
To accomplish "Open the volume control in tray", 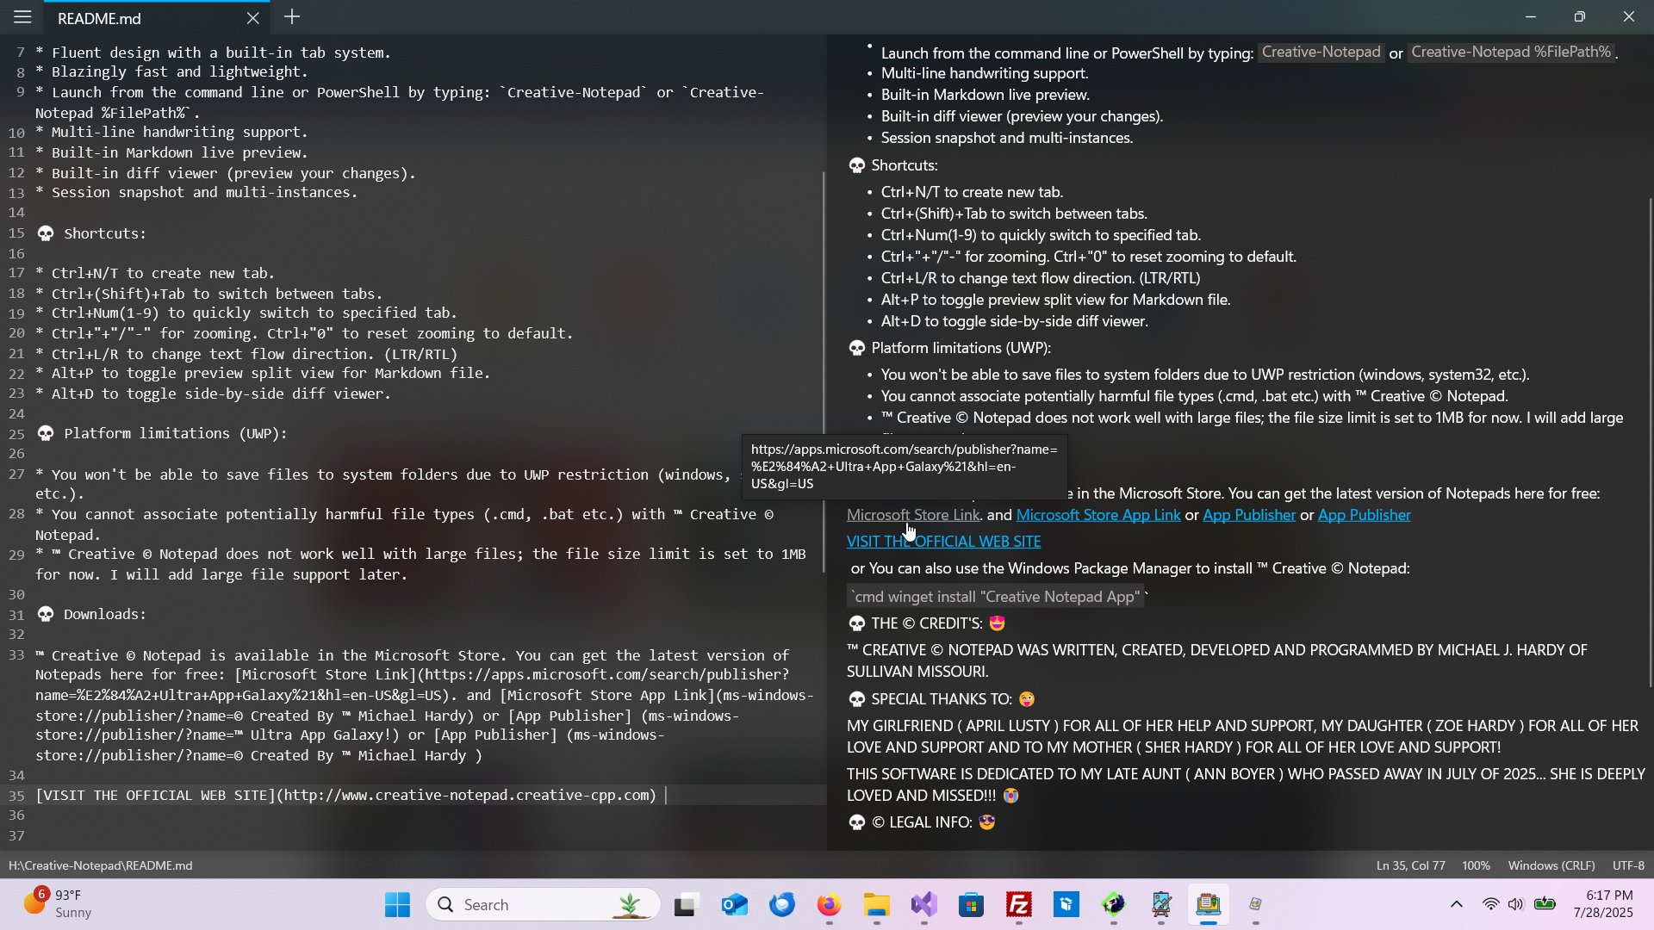I will pyautogui.click(x=1516, y=904).
